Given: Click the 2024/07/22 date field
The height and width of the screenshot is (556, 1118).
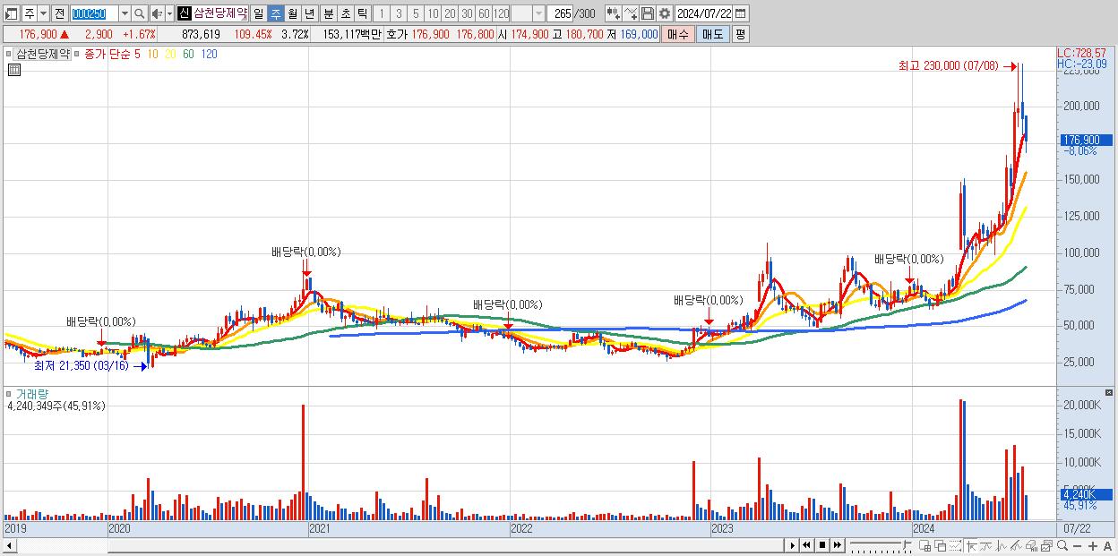Looking at the screenshot, I should [704, 13].
